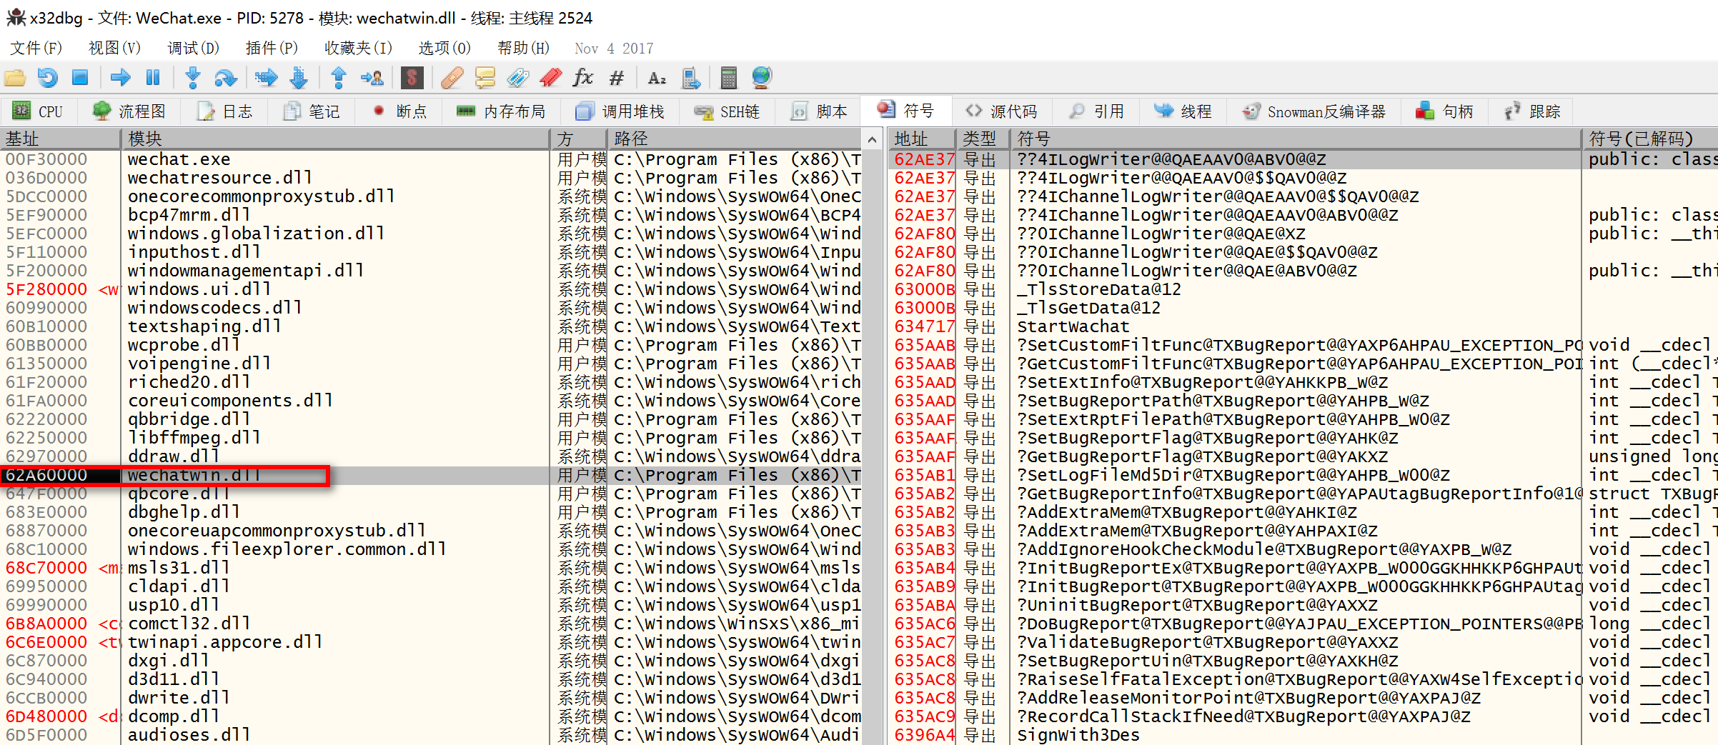
Task: Sort symbols by the 地址 column header
Action: pos(921,139)
